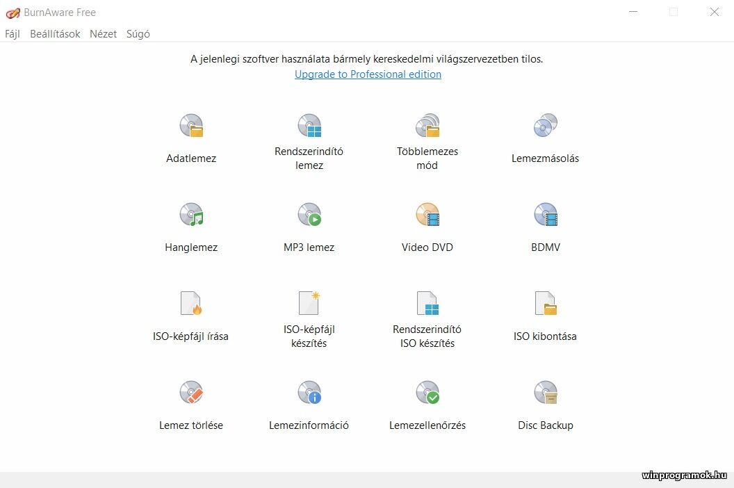Click the Rendszerindító lemez boot disc icon

tap(309, 126)
